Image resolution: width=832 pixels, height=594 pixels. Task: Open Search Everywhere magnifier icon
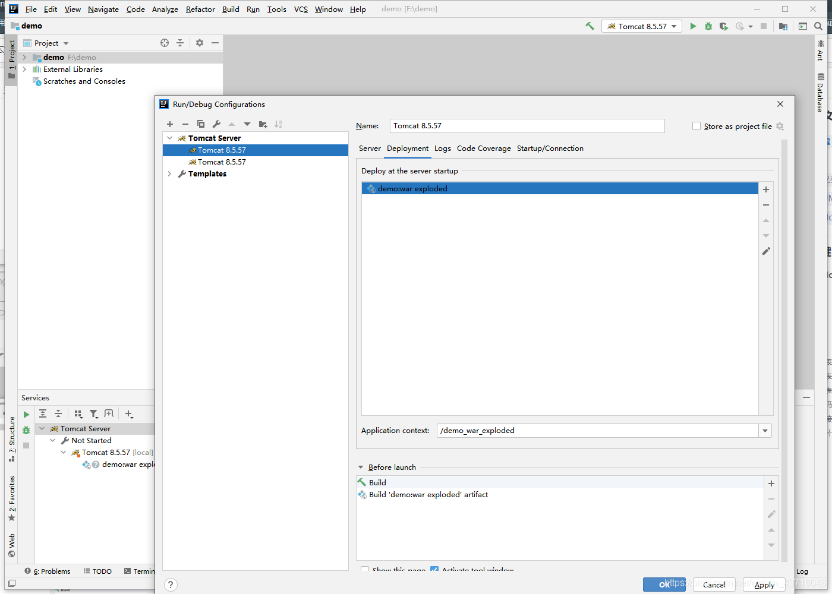[x=818, y=26]
